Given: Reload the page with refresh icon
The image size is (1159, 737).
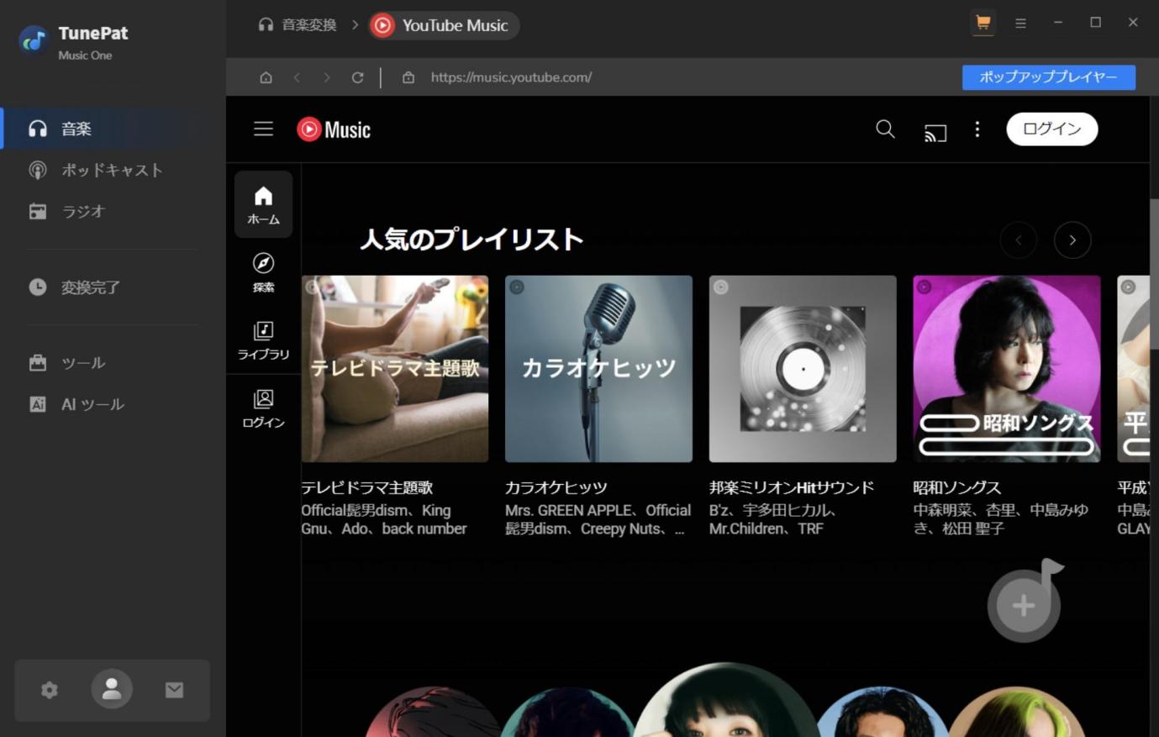Looking at the screenshot, I should 357,77.
